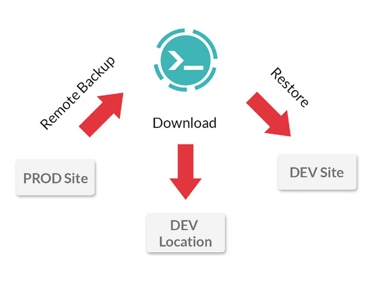Screen dimensions: 381x284
Task: Select the PROD Site box
Action: (x=55, y=178)
